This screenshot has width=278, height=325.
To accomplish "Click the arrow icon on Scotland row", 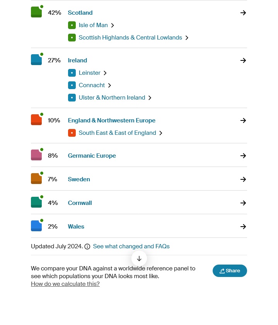I will (x=243, y=13).
